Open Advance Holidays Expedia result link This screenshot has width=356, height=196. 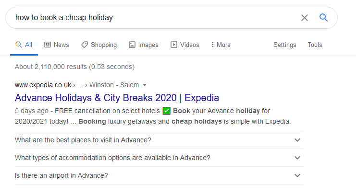[117, 98]
